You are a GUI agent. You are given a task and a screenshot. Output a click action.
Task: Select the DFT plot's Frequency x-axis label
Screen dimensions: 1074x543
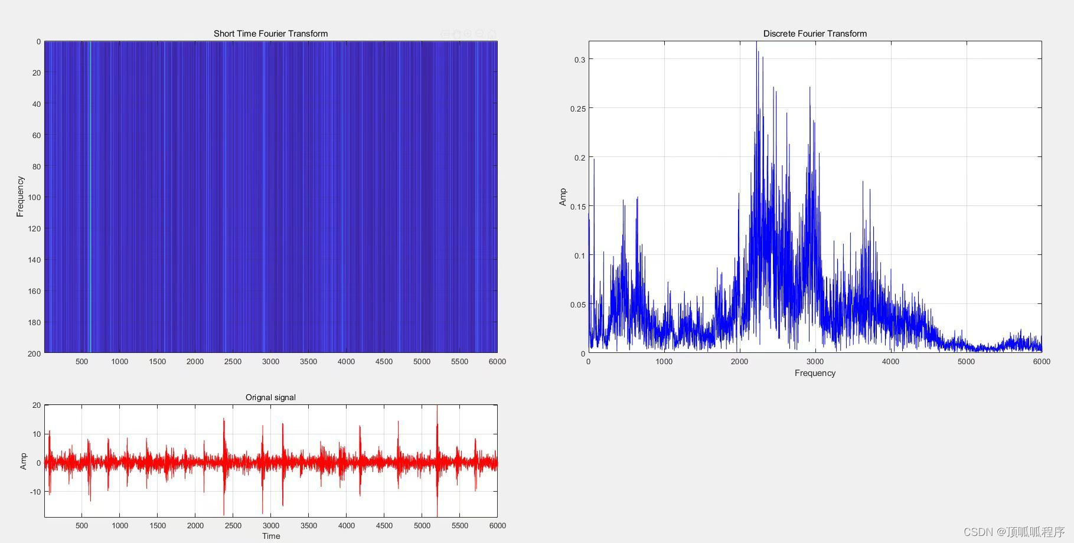pyautogui.click(x=815, y=373)
